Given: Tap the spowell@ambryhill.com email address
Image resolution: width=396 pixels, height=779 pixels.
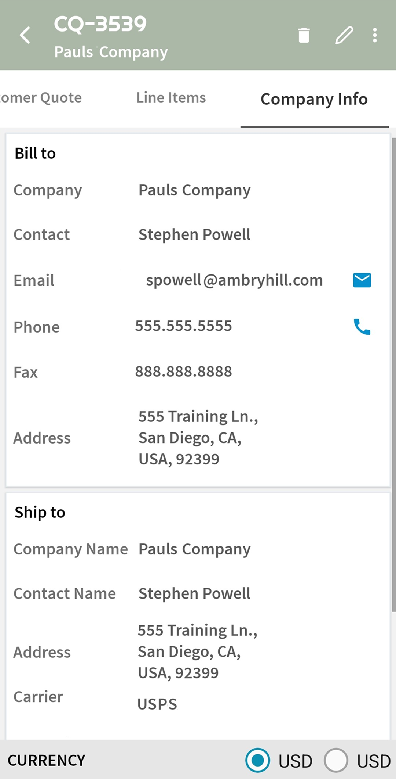Looking at the screenshot, I should [x=234, y=280].
